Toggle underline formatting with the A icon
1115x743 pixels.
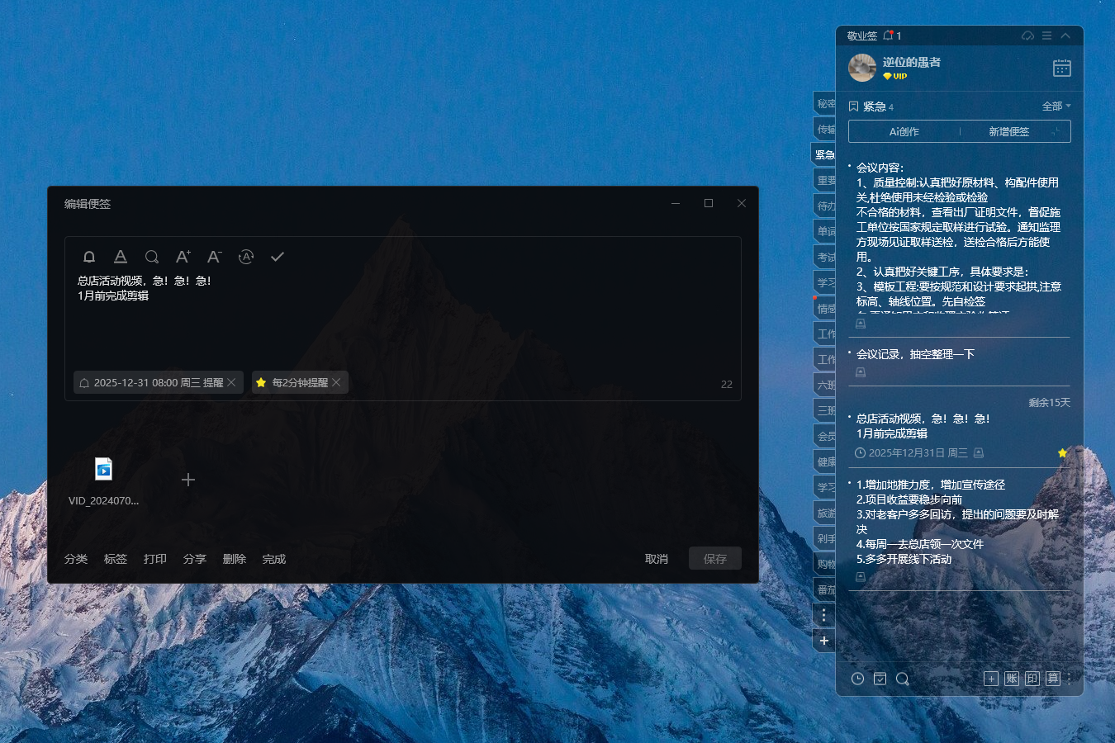tap(121, 257)
